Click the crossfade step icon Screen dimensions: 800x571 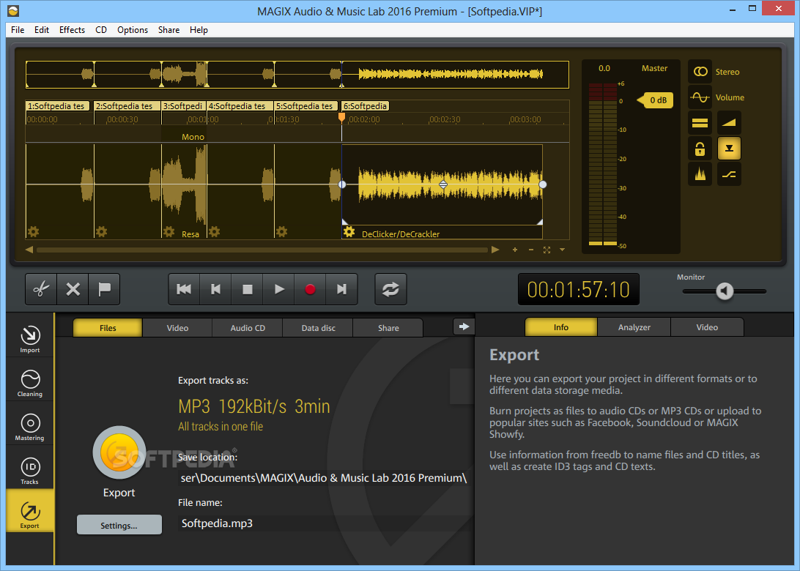point(729,174)
